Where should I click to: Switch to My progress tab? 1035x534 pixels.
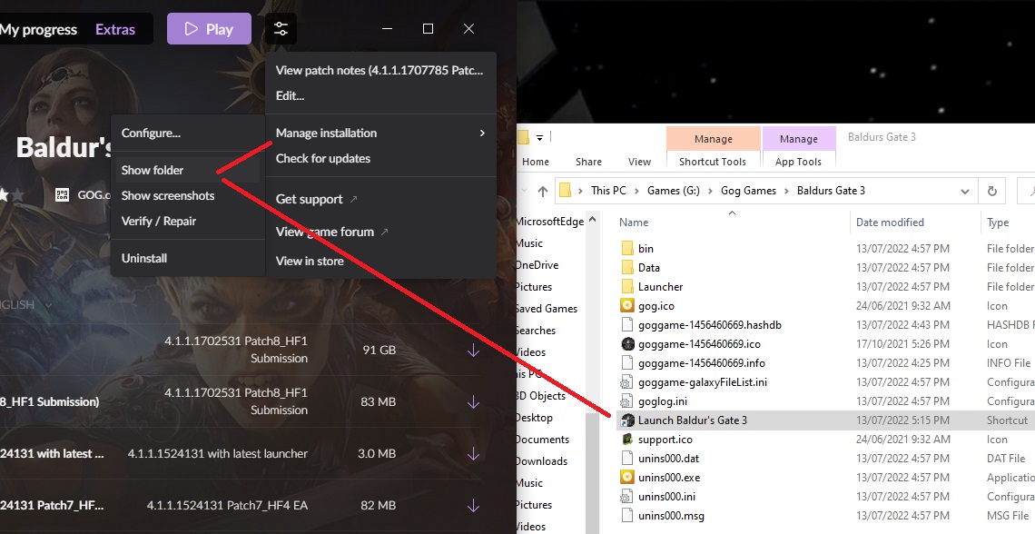(x=38, y=29)
